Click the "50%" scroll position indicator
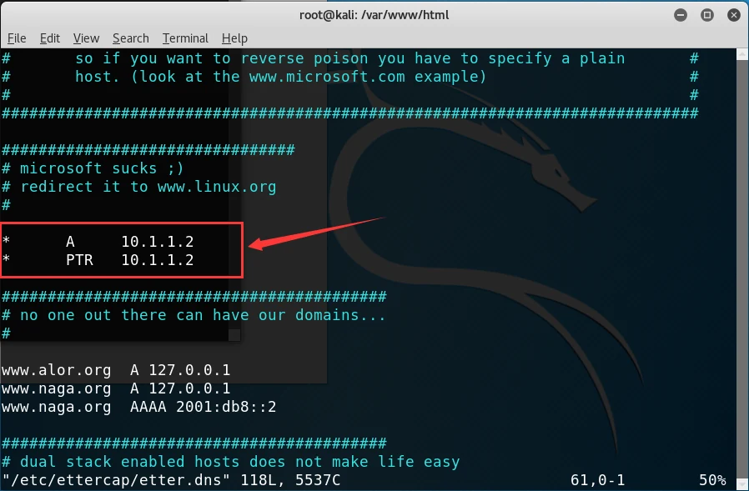The image size is (749, 491). [x=712, y=480]
